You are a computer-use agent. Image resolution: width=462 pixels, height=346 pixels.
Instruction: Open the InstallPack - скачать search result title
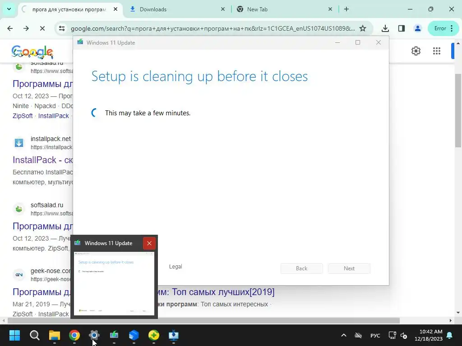point(43,160)
